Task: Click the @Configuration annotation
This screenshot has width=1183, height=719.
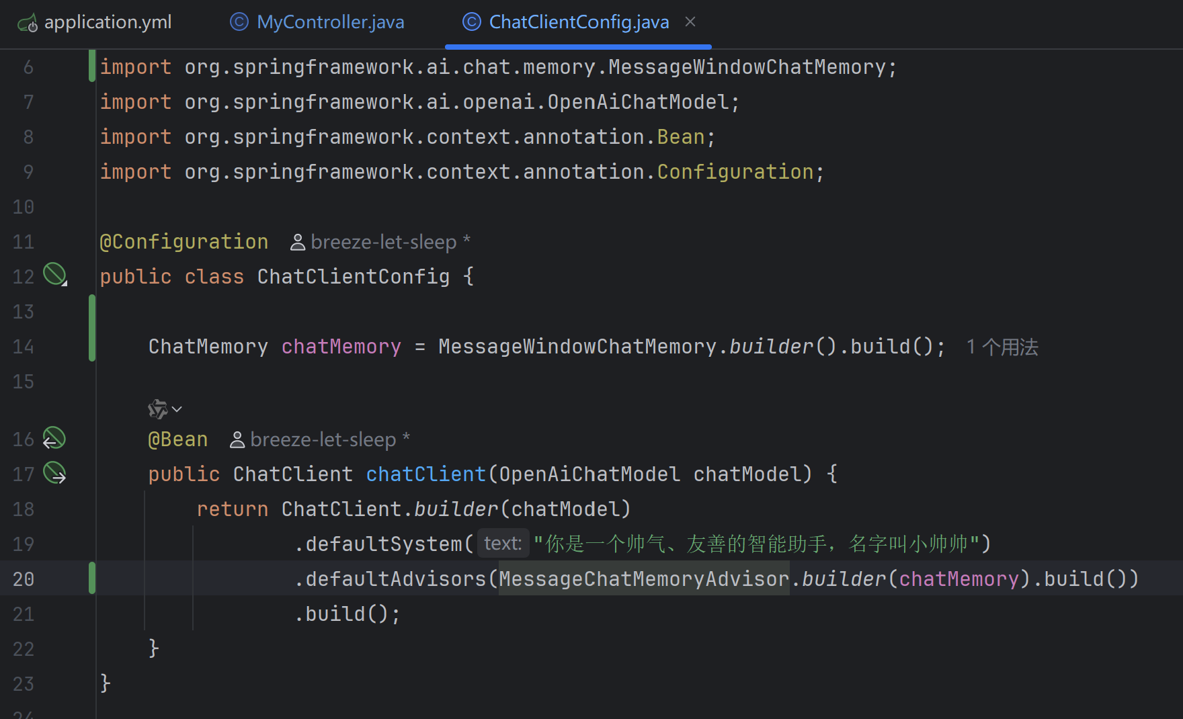Action: [184, 242]
